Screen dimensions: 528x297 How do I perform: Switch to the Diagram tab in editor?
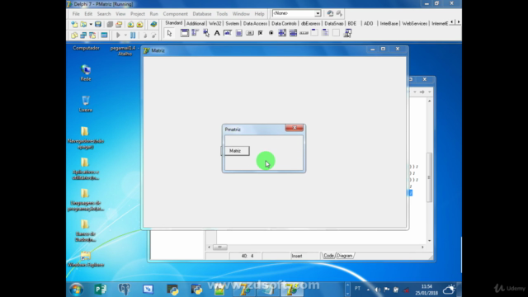[345, 256]
